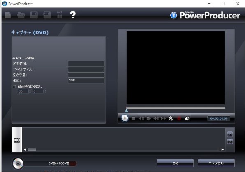
Task: Stop playback with the square button
Action: coord(133,118)
